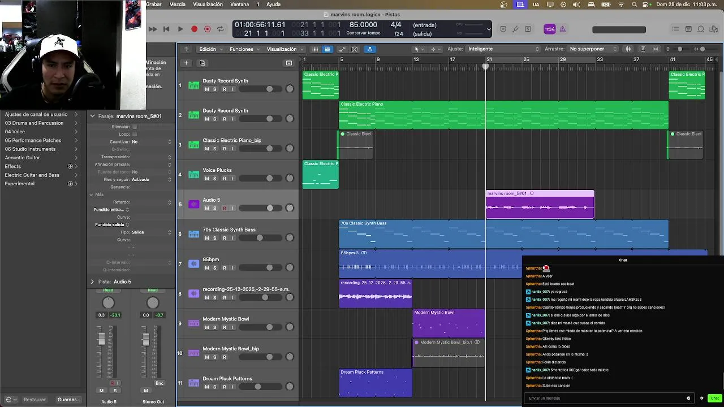724x407 pixels.
Task: Toggle input monitoring on Audio 5 track
Action: tap(232, 208)
